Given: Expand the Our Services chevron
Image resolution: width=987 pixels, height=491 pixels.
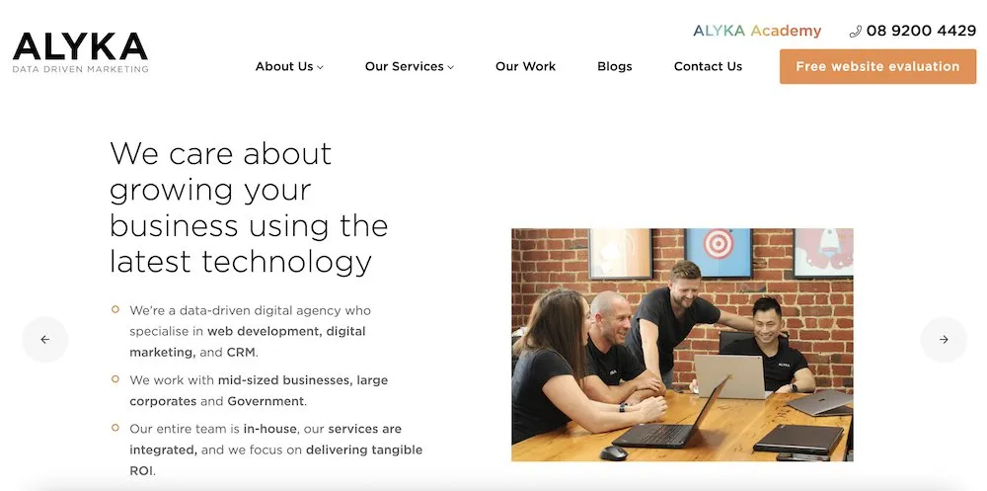Looking at the screenshot, I should click(451, 67).
